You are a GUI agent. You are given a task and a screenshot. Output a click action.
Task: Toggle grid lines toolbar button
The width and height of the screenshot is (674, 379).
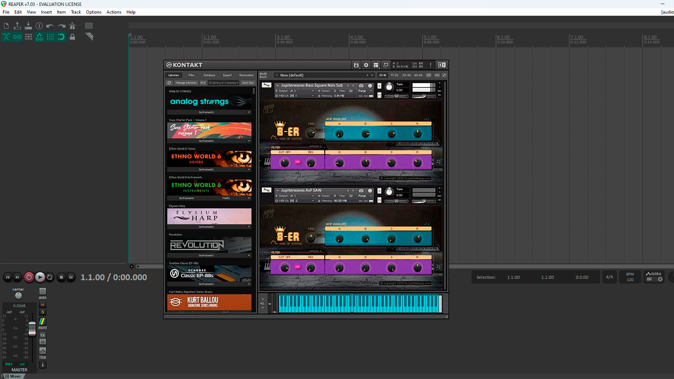(50, 37)
